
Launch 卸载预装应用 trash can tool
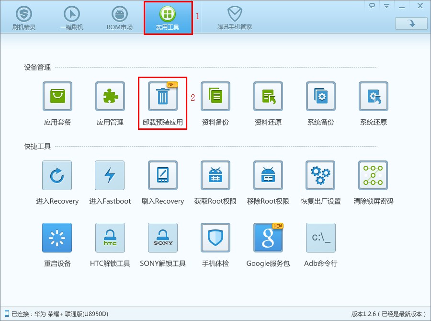click(x=163, y=96)
